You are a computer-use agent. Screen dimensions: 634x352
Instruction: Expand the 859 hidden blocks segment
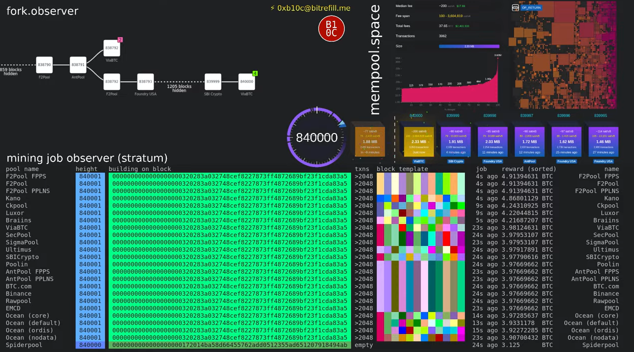point(11,71)
